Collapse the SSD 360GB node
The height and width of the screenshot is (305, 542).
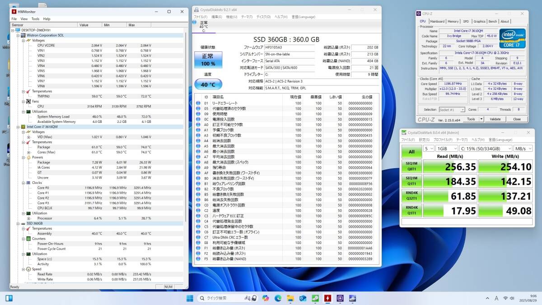click(x=18, y=223)
